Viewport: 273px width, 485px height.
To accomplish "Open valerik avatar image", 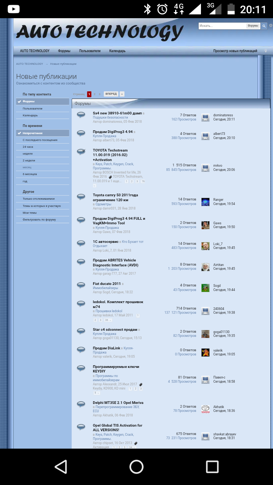I will coord(205,352).
